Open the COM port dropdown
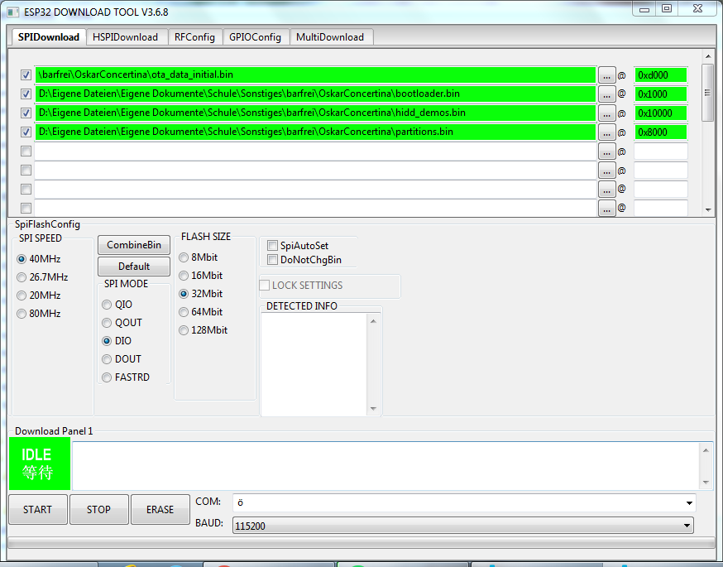The width and height of the screenshot is (723, 567). click(x=689, y=503)
